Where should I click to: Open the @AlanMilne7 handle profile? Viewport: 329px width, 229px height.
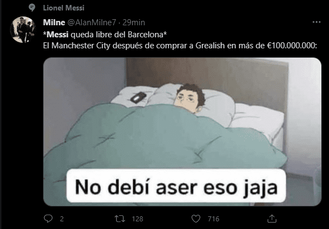91,23
